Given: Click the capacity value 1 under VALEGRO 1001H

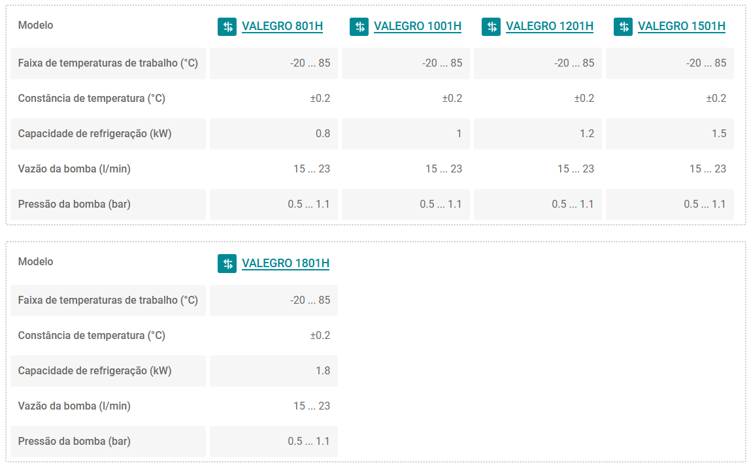Looking at the screenshot, I should tap(459, 134).
